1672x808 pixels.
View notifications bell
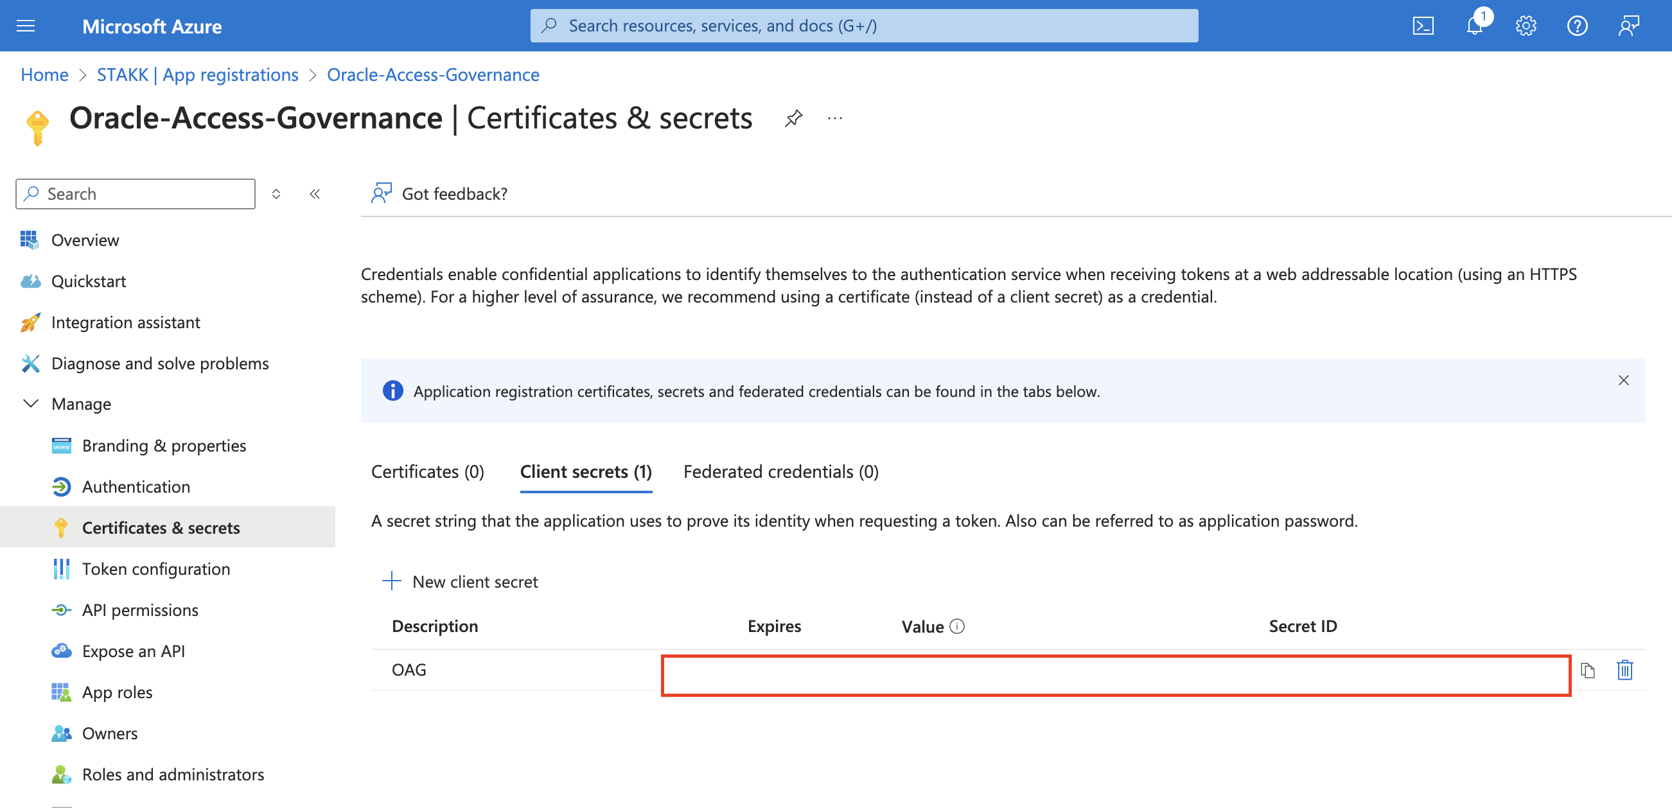point(1475,26)
